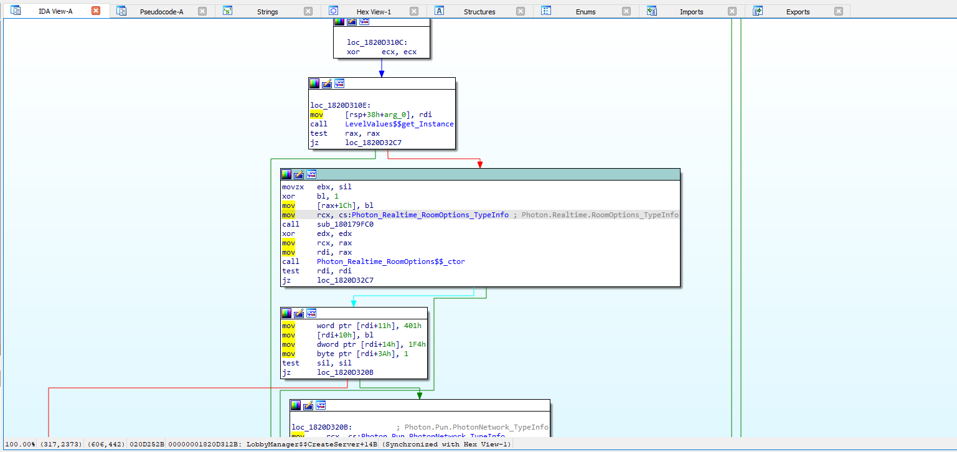Select the 'xor ecx, ecx' instruction
The height and width of the screenshot is (452, 957).
pyautogui.click(x=382, y=52)
